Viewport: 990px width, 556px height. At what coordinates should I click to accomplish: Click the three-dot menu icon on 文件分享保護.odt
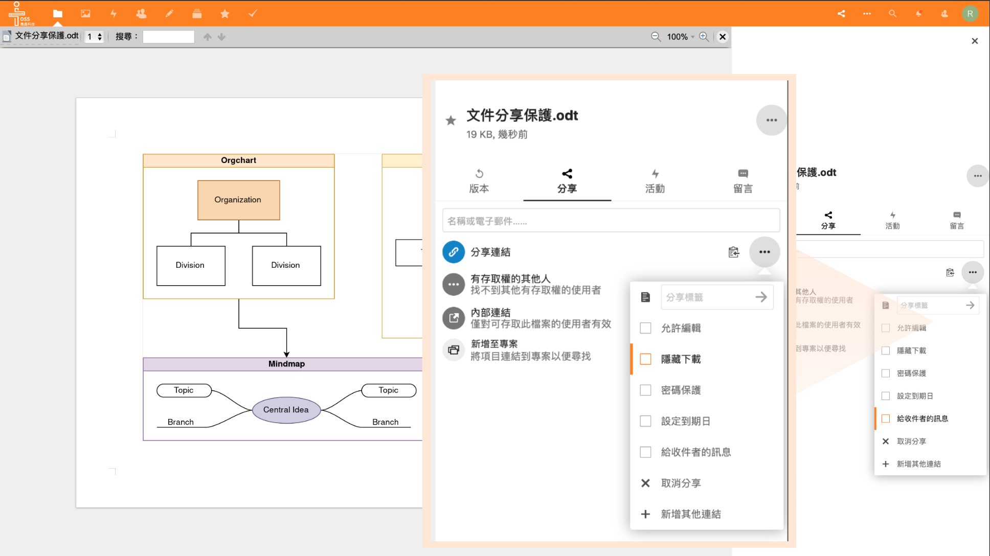[771, 120]
